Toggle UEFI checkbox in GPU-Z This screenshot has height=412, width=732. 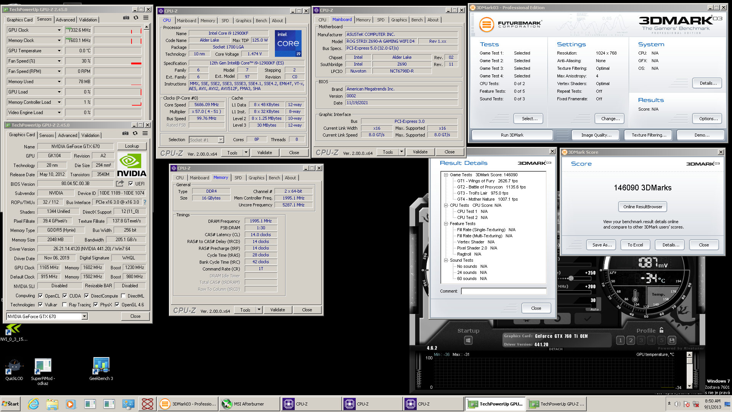[x=131, y=183]
